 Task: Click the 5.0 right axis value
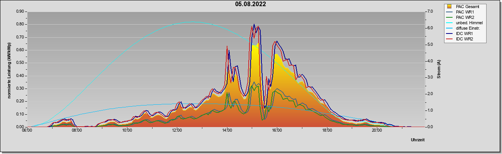[x=430, y=45]
